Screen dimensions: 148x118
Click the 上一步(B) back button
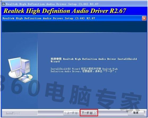pos(71,113)
